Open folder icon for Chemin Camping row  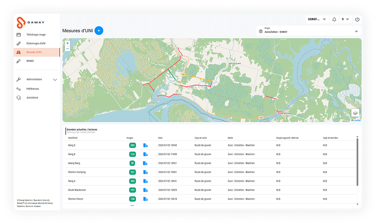click(x=145, y=172)
